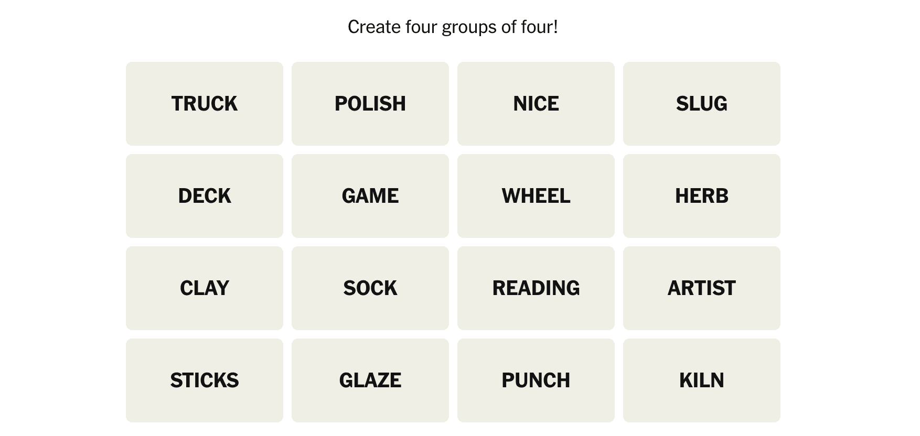Select the READING tile

point(536,288)
